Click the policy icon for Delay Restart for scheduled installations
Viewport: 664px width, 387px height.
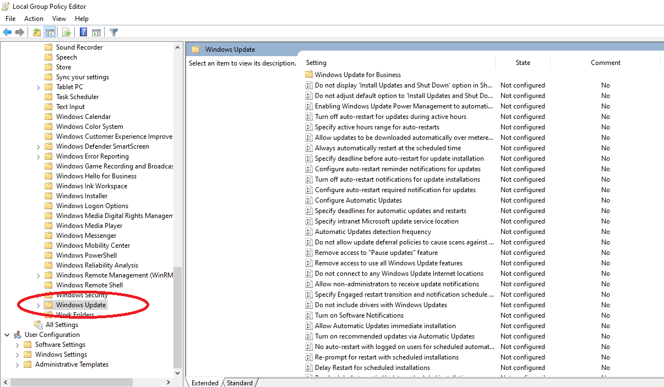309,368
